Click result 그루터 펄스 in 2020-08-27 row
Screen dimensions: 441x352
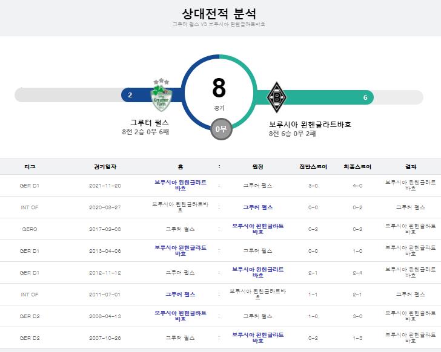point(411,207)
